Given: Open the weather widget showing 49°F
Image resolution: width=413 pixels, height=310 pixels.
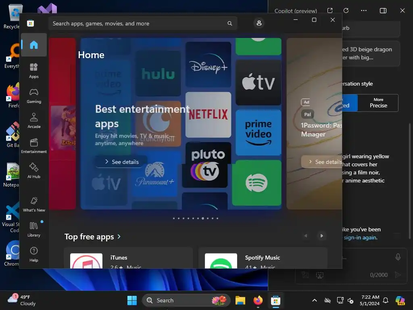Looking at the screenshot, I should [22, 300].
